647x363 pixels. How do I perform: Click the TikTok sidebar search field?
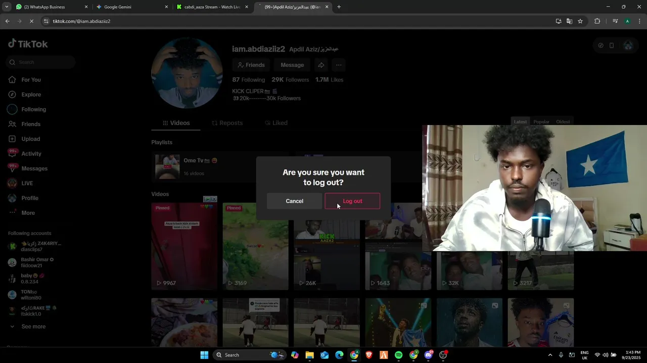[x=41, y=62]
